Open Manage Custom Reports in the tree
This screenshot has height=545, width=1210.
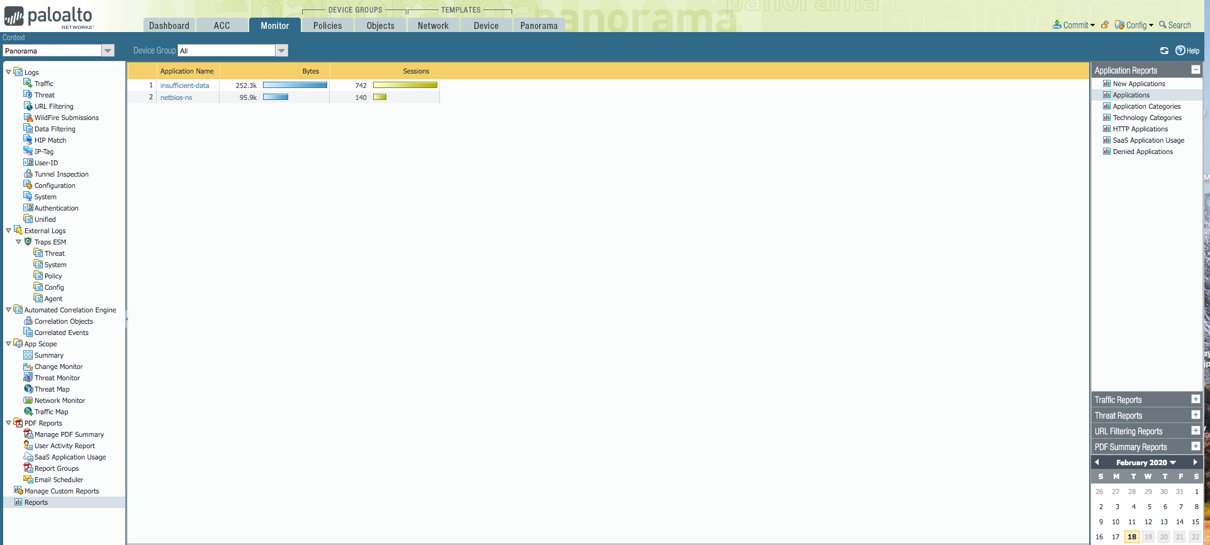62,491
